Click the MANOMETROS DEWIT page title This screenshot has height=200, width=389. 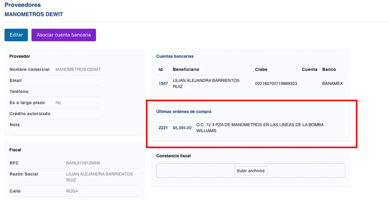click(34, 14)
